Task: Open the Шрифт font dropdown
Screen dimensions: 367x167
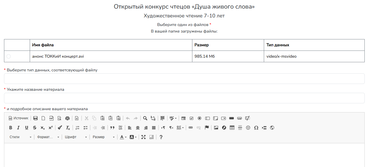Action: pos(76,137)
